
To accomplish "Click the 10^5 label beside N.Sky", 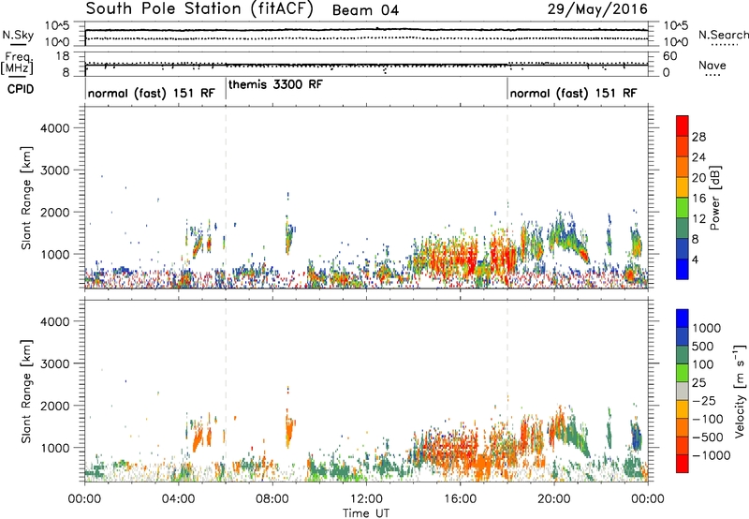I will (57, 26).
